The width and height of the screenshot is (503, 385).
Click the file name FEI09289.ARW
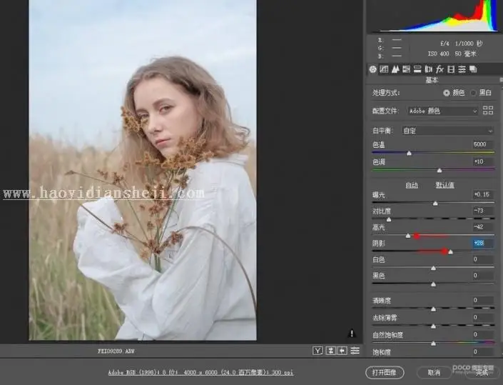116,351
